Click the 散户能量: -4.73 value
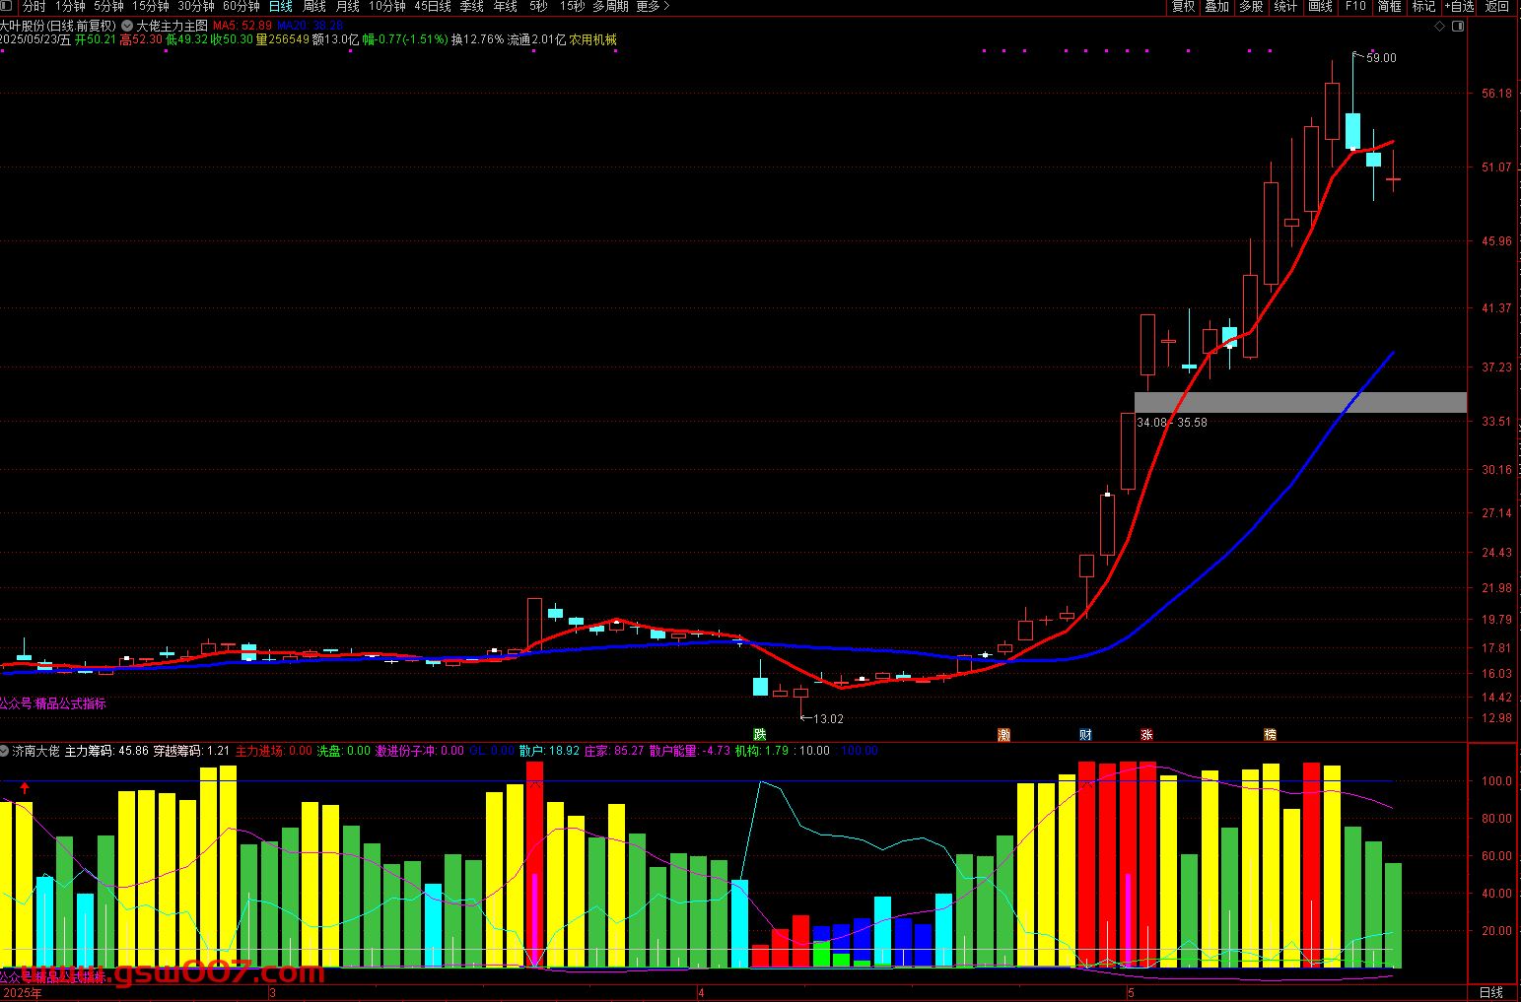 [x=690, y=751]
